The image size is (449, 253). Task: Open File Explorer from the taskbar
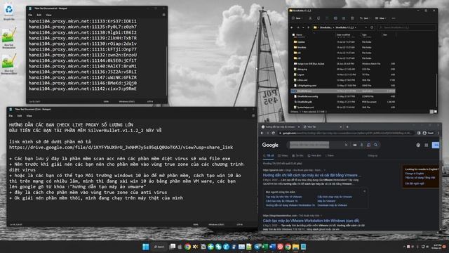pyautogui.click(x=295, y=247)
